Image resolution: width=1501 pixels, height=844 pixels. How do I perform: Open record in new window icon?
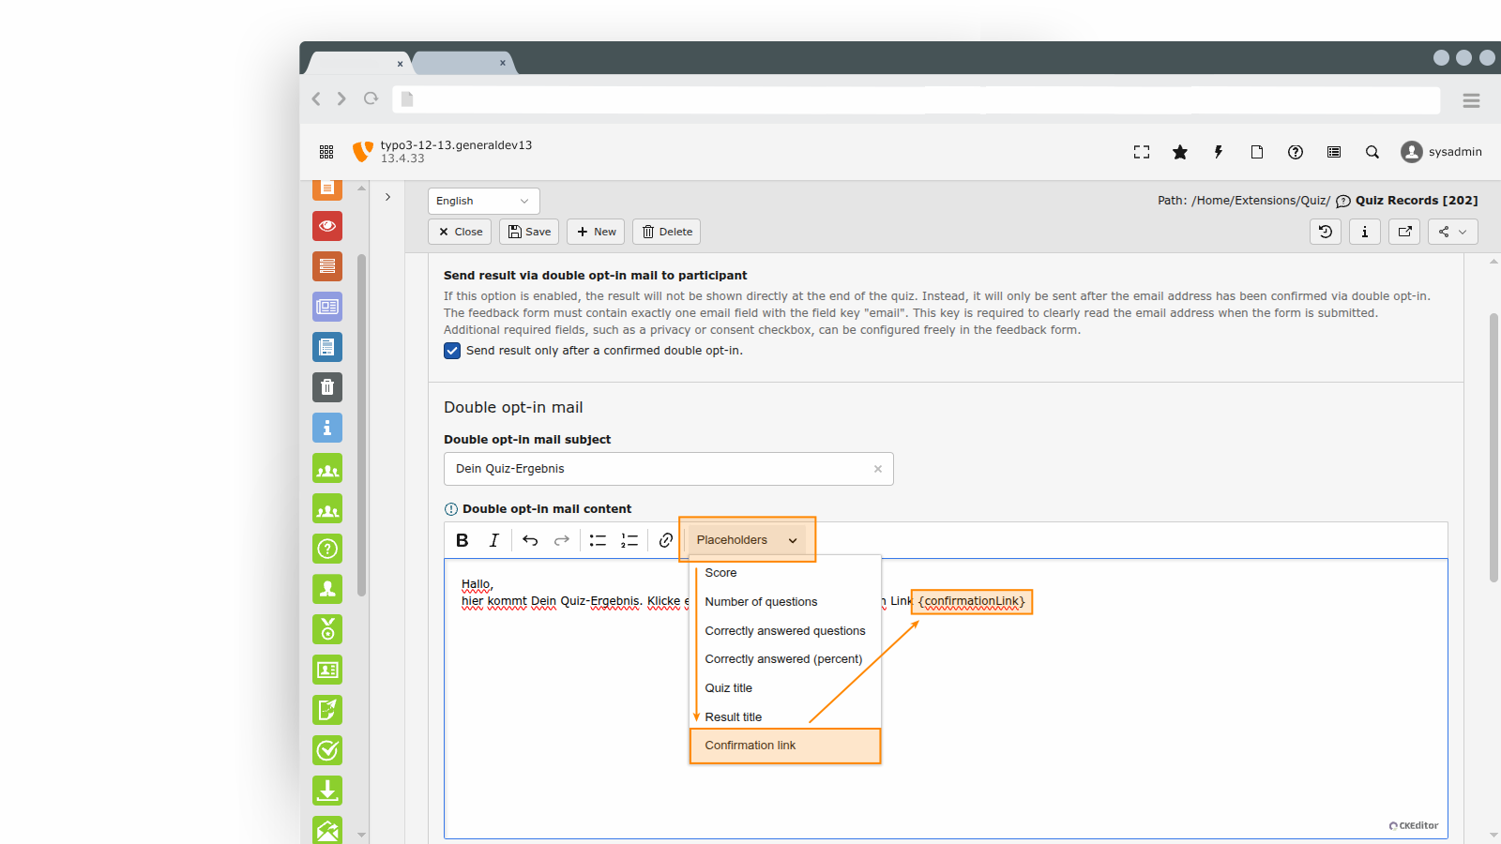pos(1404,232)
